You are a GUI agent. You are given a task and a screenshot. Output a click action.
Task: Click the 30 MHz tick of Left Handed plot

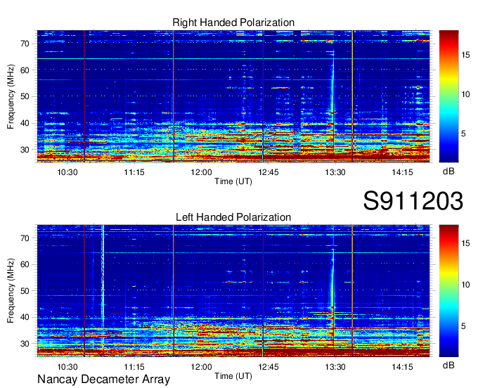click(x=25, y=344)
